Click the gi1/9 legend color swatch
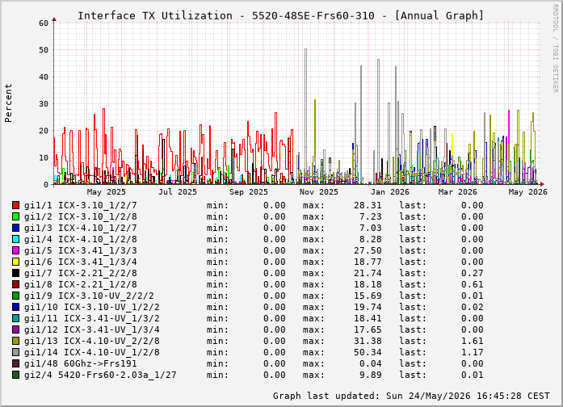Image resolution: width=563 pixels, height=407 pixels. [x=15, y=296]
